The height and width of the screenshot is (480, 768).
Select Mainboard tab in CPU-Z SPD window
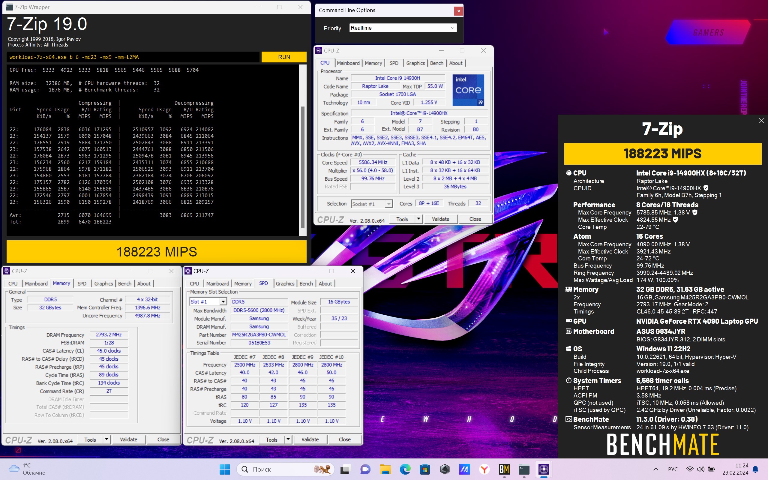pyautogui.click(x=218, y=283)
